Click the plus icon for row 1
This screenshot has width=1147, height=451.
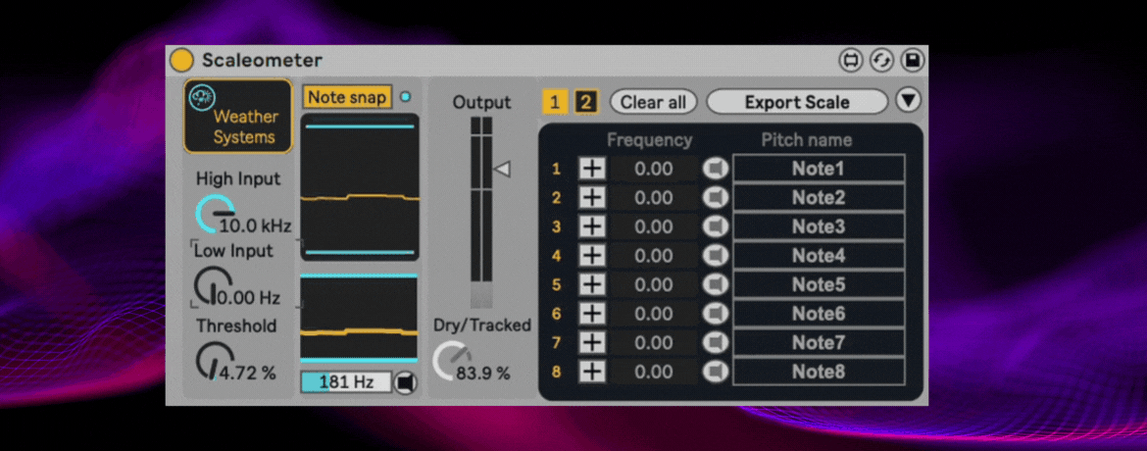click(x=592, y=169)
